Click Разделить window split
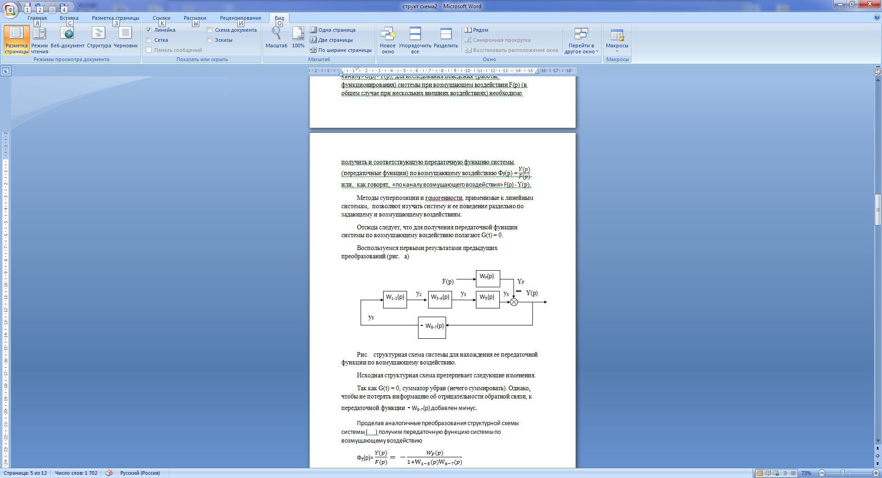882x478 pixels. pyautogui.click(x=446, y=38)
